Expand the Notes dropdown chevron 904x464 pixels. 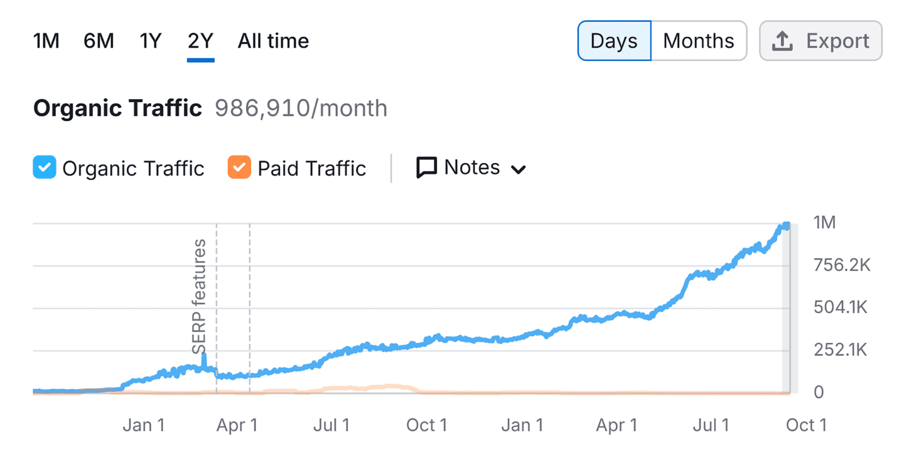(519, 168)
